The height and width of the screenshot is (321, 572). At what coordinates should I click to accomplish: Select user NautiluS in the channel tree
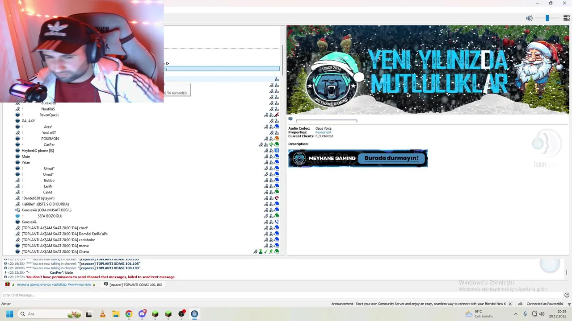point(48,109)
